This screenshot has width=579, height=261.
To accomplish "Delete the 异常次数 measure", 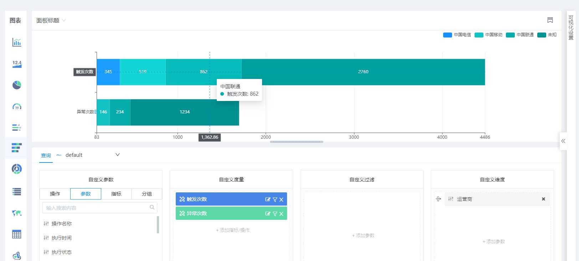I will pyautogui.click(x=281, y=214).
